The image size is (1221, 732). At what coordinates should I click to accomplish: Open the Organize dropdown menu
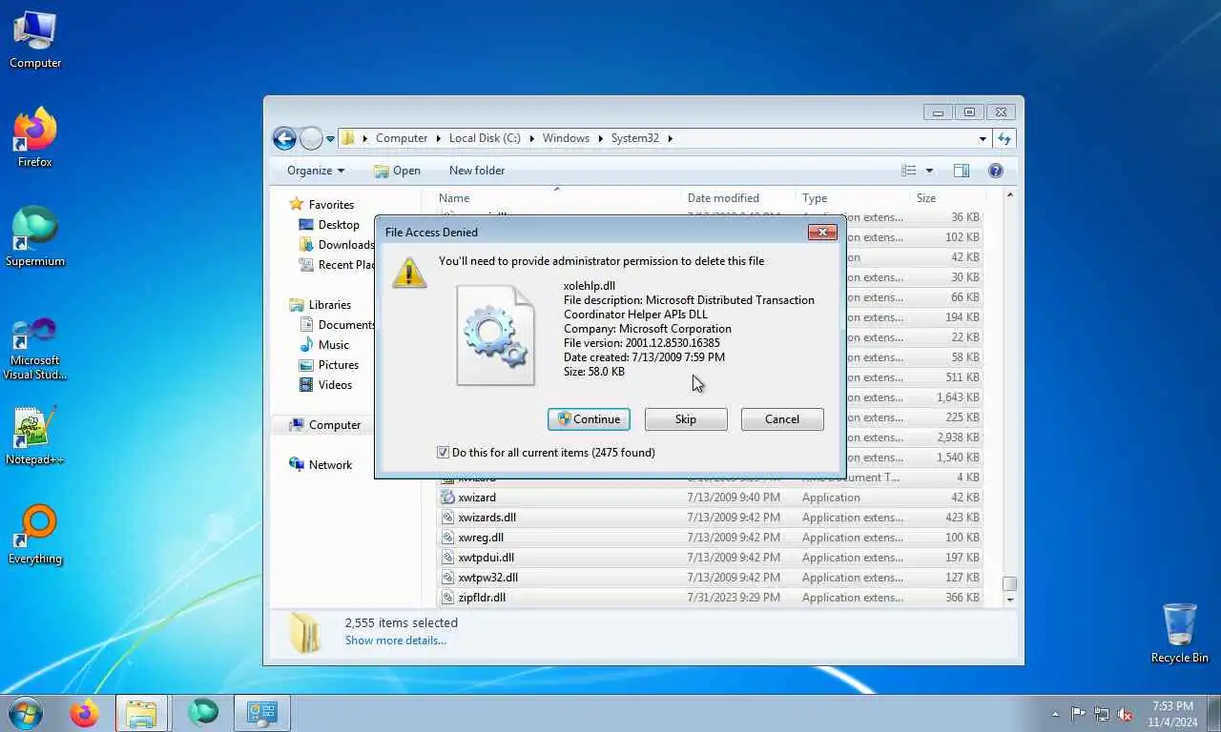coord(316,171)
